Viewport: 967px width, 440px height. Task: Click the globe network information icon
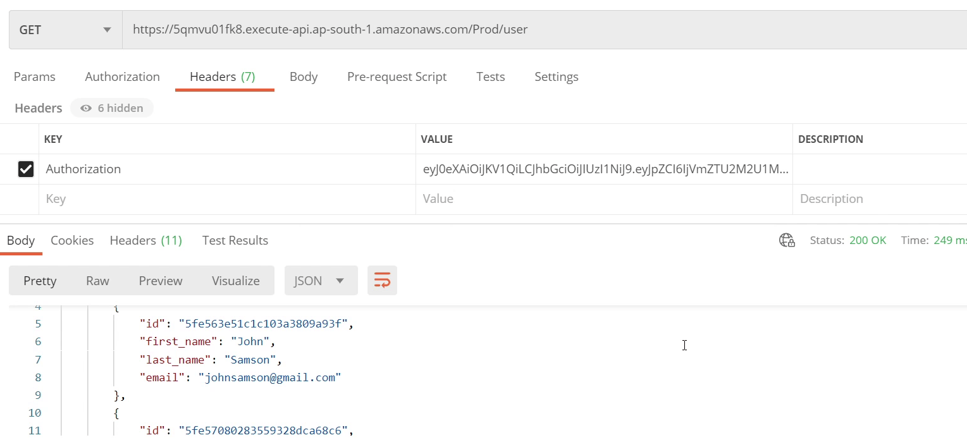(787, 240)
